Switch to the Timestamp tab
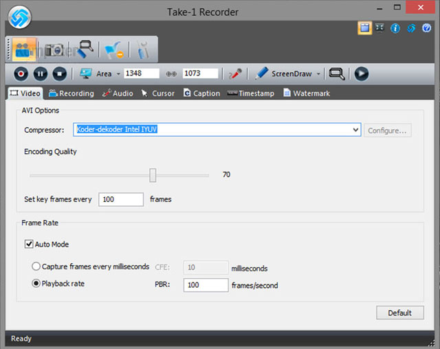The image size is (440, 349). point(250,93)
